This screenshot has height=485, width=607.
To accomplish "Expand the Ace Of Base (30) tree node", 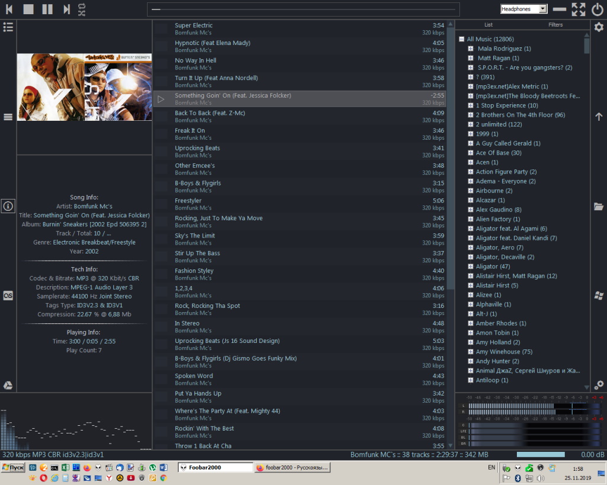I will pyautogui.click(x=471, y=153).
